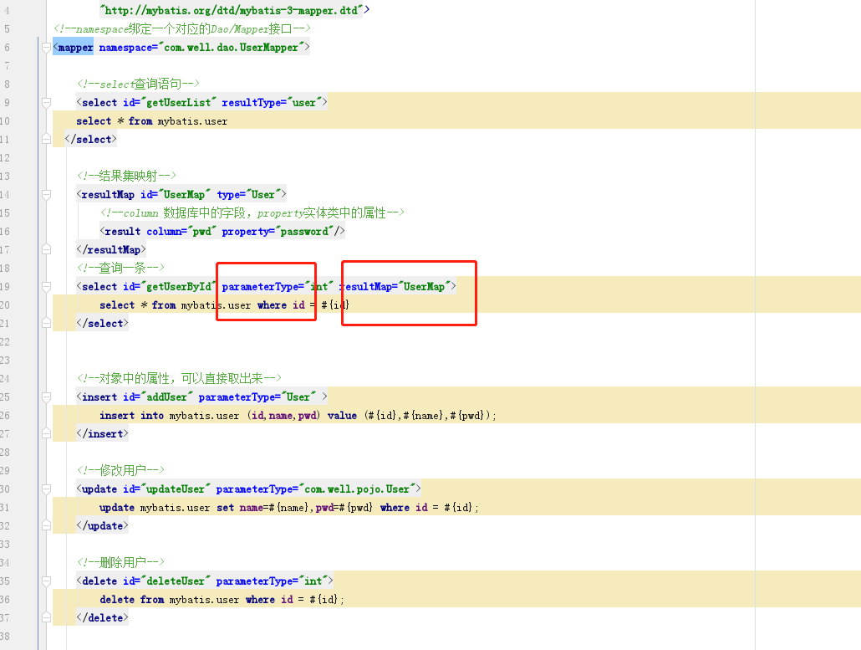This screenshot has width=861, height=650.
Task: Click the 对象中的属性 comment
Action: click(x=179, y=379)
